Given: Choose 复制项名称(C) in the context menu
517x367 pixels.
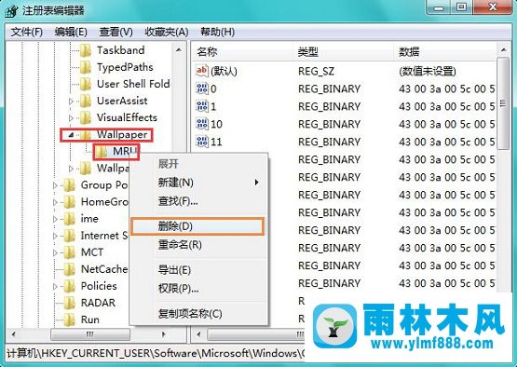Looking at the screenshot, I should 198,314.
